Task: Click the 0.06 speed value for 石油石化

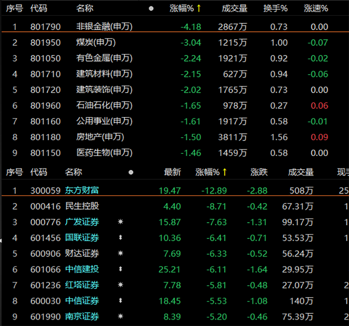Action: [x=319, y=106]
